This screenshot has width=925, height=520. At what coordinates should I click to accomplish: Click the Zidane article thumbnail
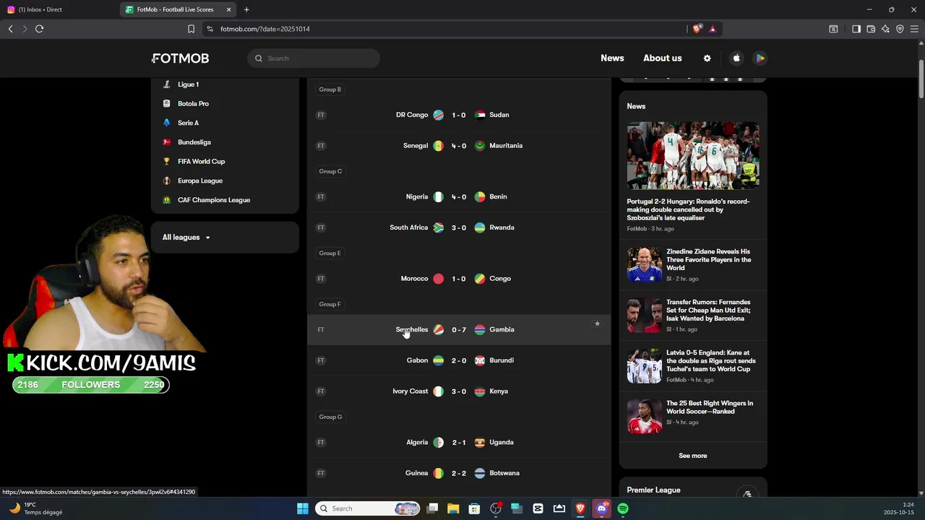point(645,264)
